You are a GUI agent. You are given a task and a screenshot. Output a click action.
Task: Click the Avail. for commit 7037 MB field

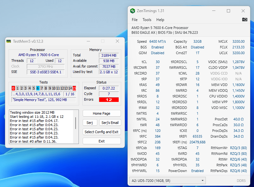(109, 67)
